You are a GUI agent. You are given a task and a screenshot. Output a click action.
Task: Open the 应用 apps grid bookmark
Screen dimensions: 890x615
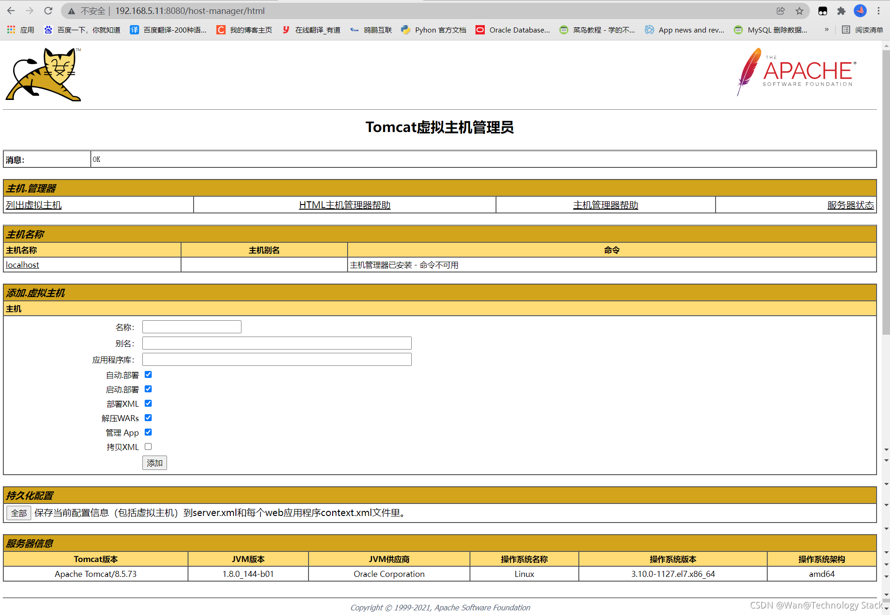[20, 30]
